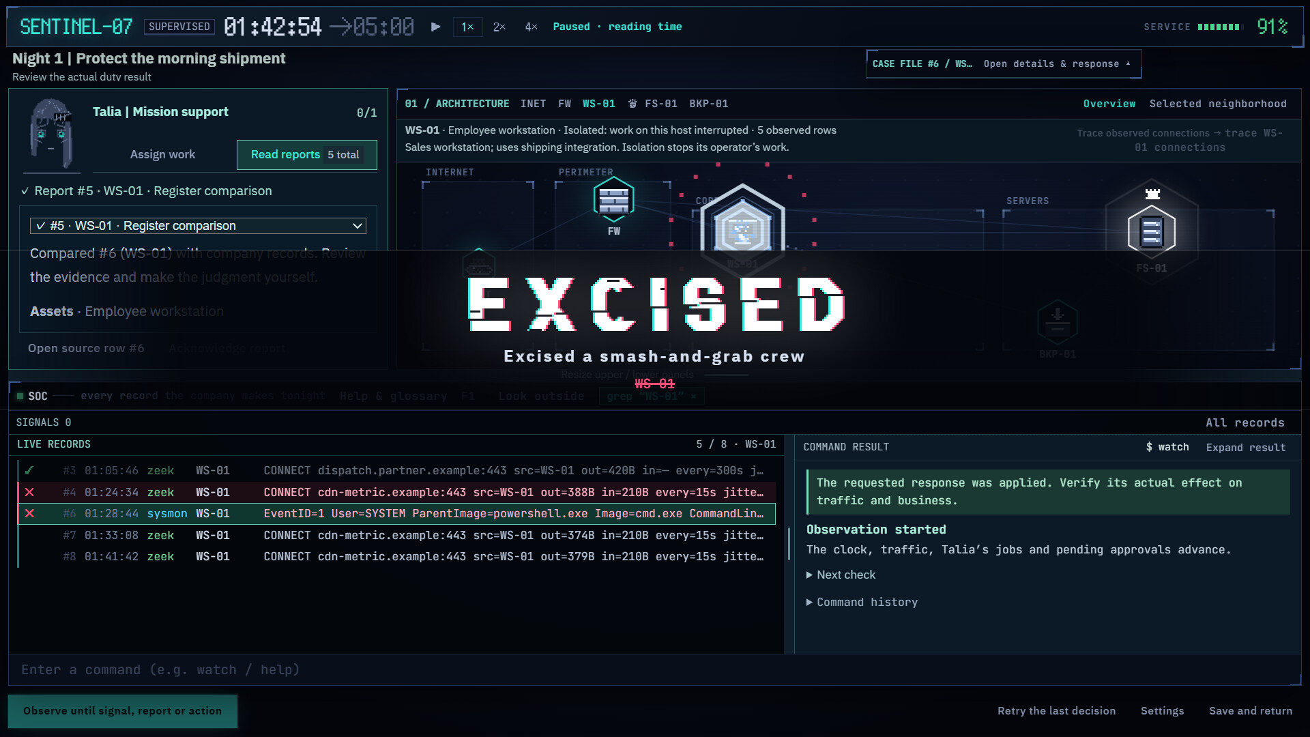Image resolution: width=1310 pixels, height=737 pixels.
Task: Click Observe until signal, report or action
Action: (x=123, y=711)
